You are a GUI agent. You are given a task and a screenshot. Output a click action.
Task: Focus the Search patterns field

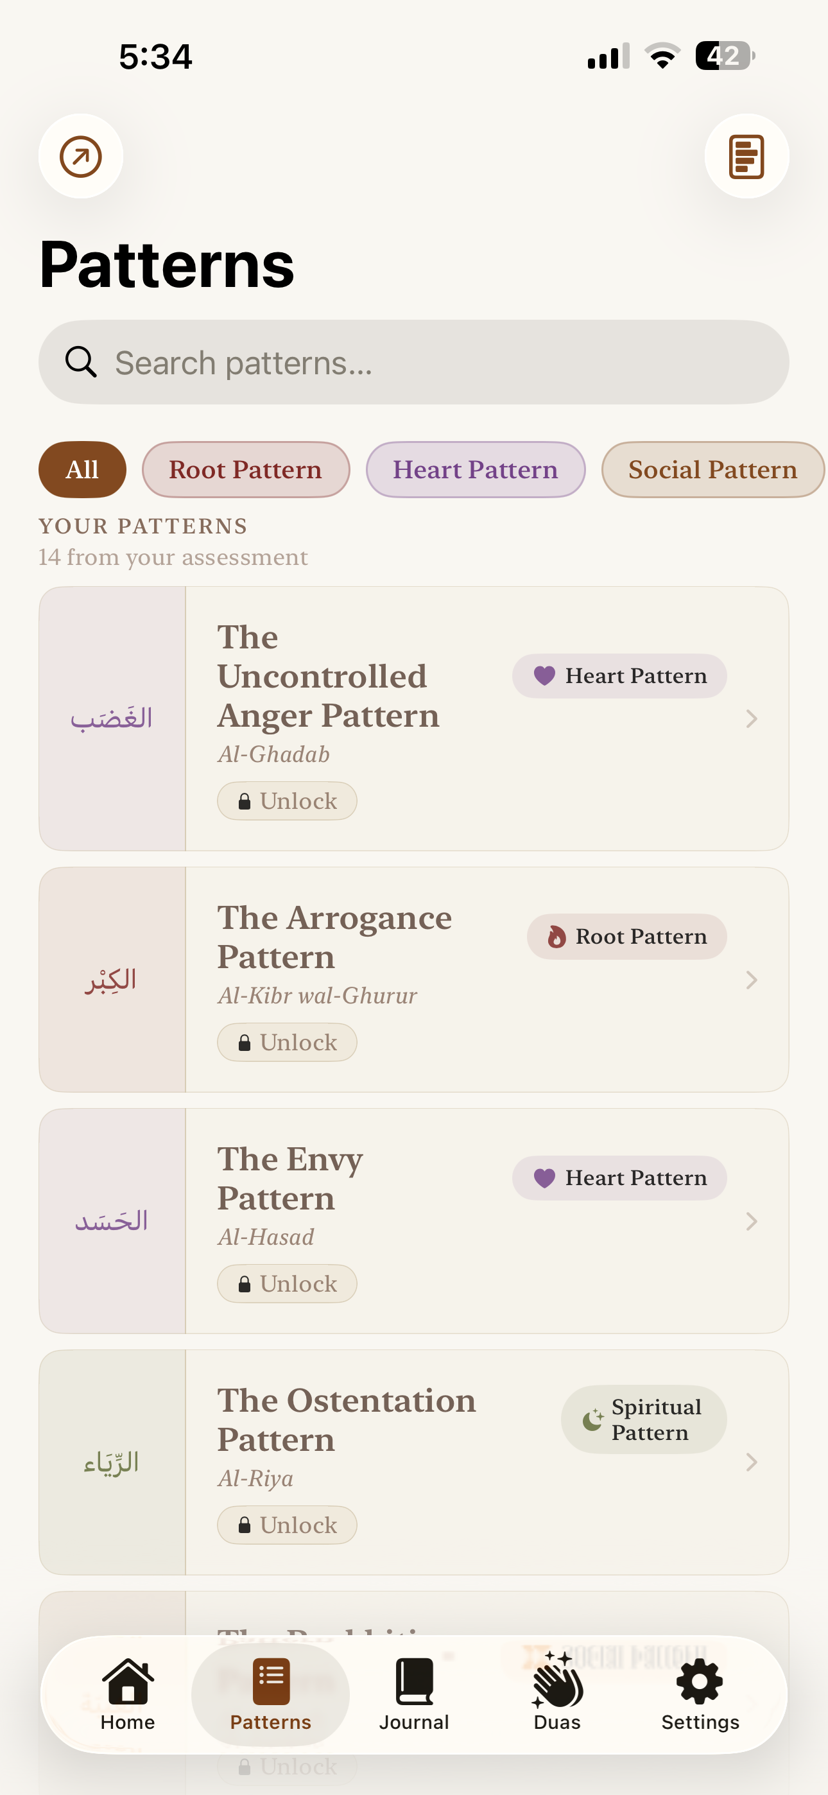pos(414,362)
